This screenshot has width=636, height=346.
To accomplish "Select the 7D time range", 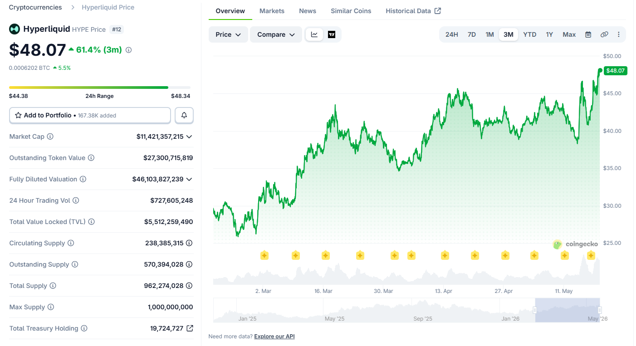I will pyautogui.click(x=472, y=34).
